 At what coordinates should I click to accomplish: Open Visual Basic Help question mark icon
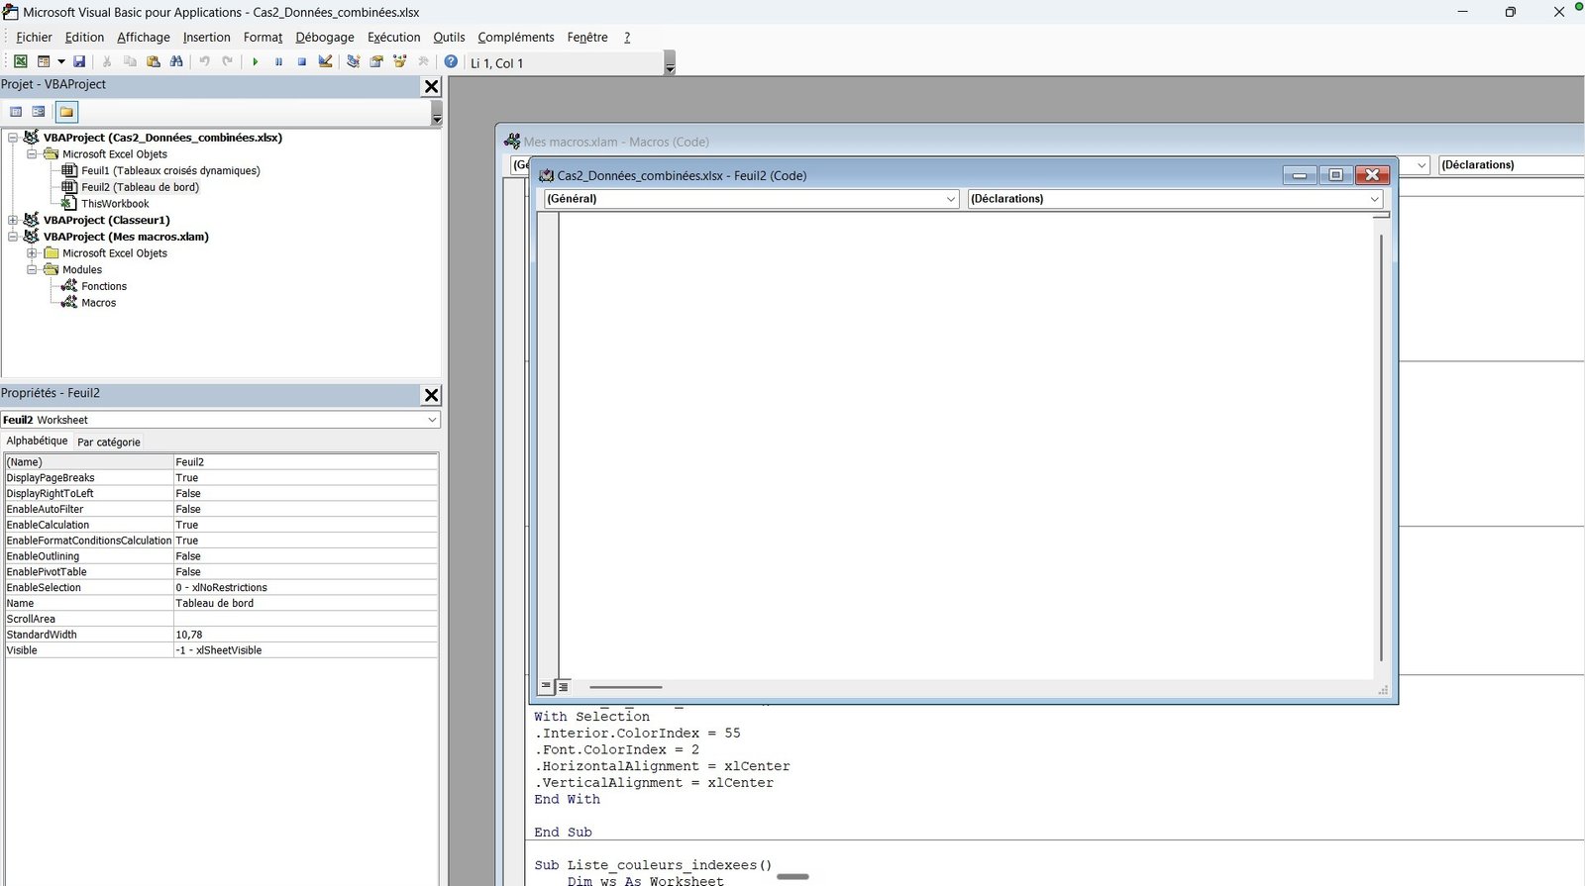tap(451, 61)
